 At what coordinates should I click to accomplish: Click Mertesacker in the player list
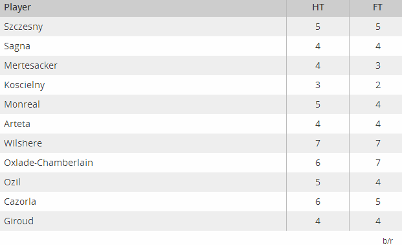(30, 65)
